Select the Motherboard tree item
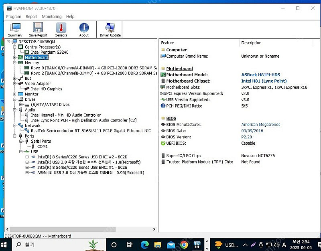The width and height of the screenshot is (321, 251). coord(36,57)
